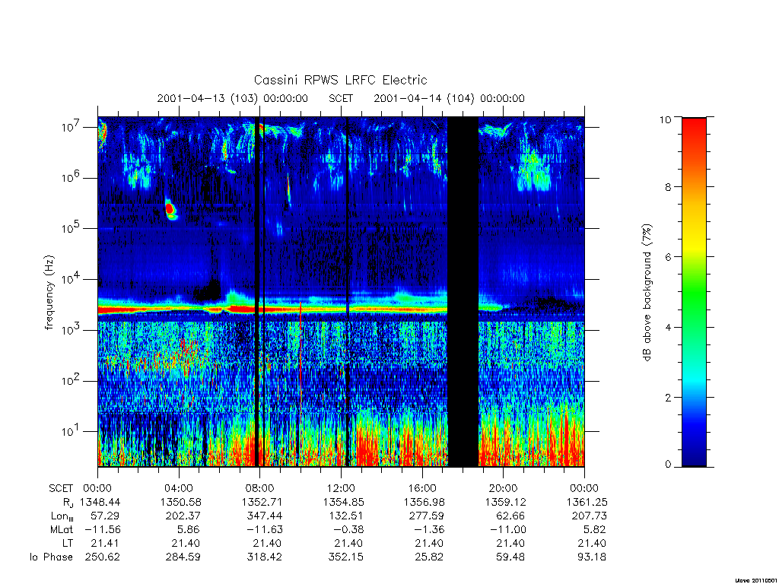Click the 'MLat' row label

62,530
